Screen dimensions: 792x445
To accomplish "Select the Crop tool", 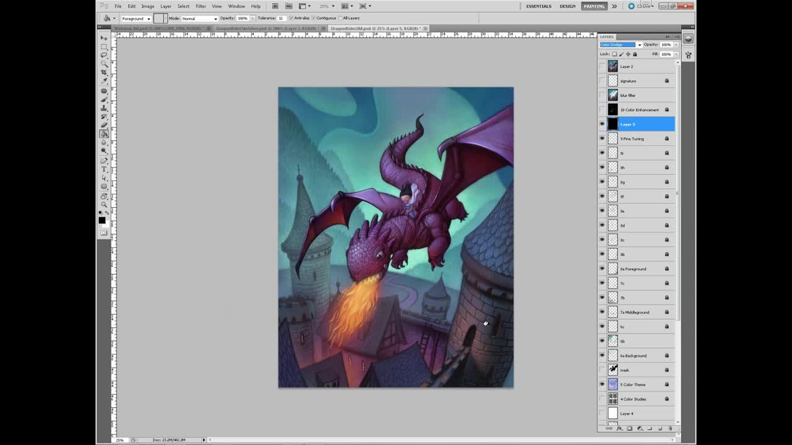I will pyautogui.click(x=104, y=72).
